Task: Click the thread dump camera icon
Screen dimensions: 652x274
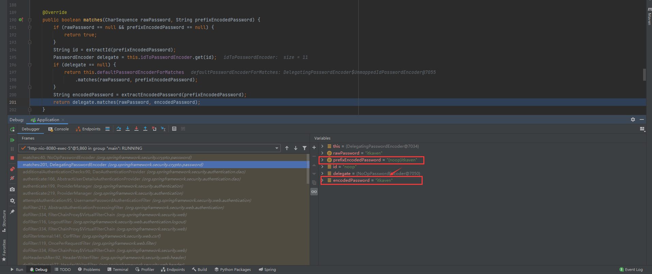Action: tap(12, 189)
